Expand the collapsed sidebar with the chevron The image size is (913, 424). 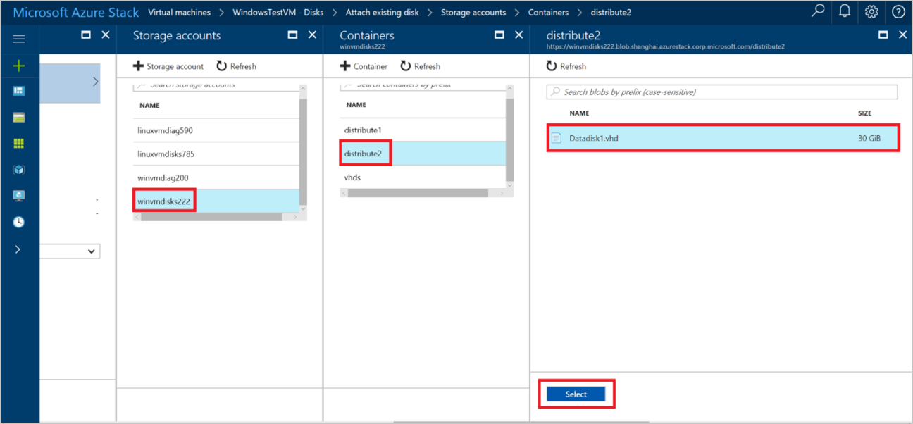[20, 249]
